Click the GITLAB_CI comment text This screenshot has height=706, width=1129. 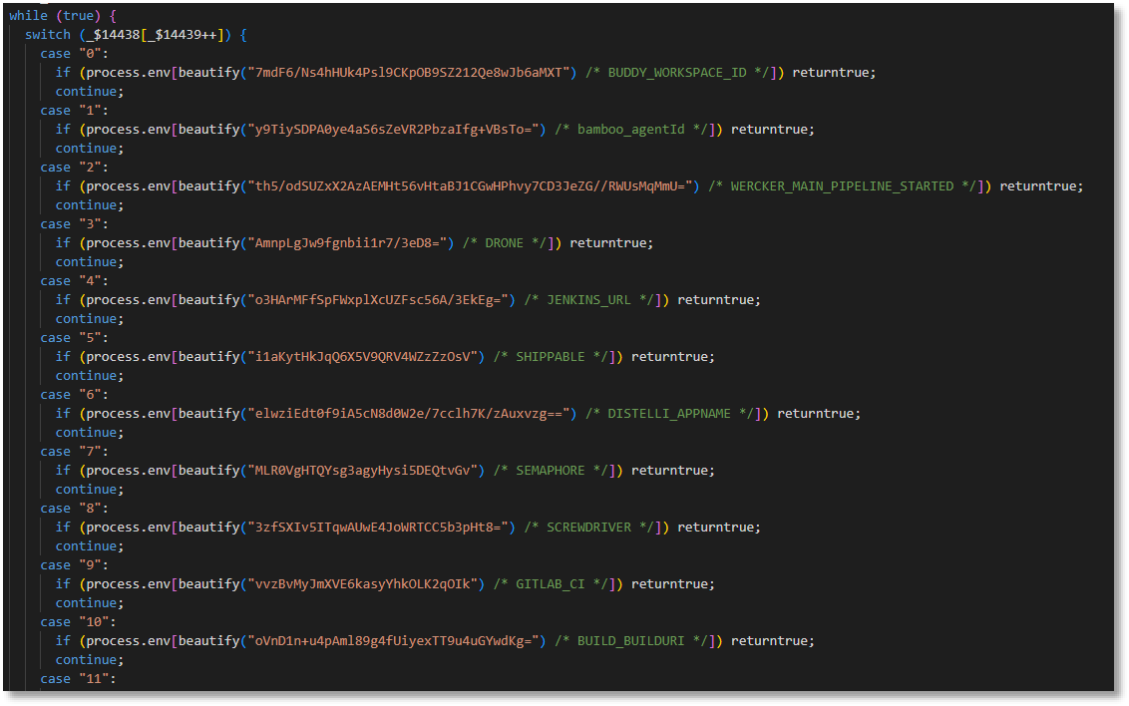(x=551, y=584)
